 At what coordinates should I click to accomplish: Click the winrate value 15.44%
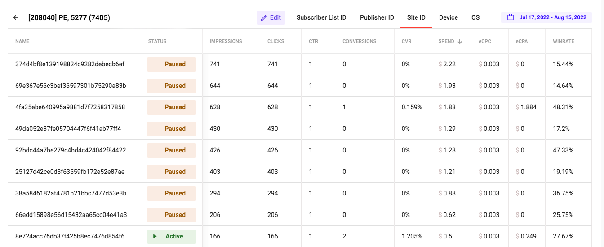pyautogui.click(x=563, y=64)
